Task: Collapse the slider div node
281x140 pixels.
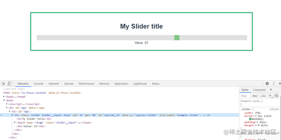Action: [x=12, y=115]
